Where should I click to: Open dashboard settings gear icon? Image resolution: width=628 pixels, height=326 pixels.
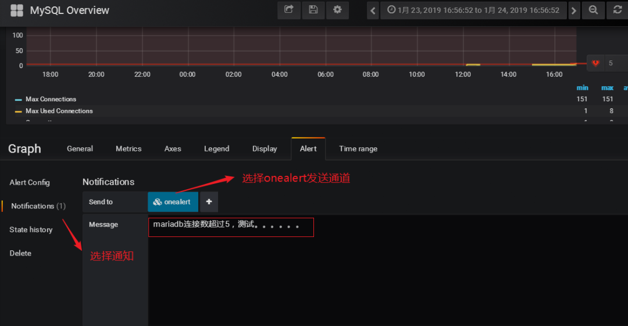[x=337, y=10]
